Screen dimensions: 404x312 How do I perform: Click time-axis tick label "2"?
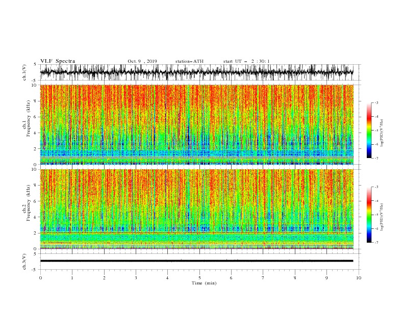(104, 278)
